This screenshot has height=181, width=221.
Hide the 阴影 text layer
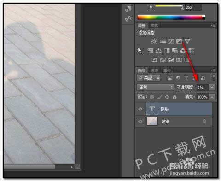click(140, 109)
